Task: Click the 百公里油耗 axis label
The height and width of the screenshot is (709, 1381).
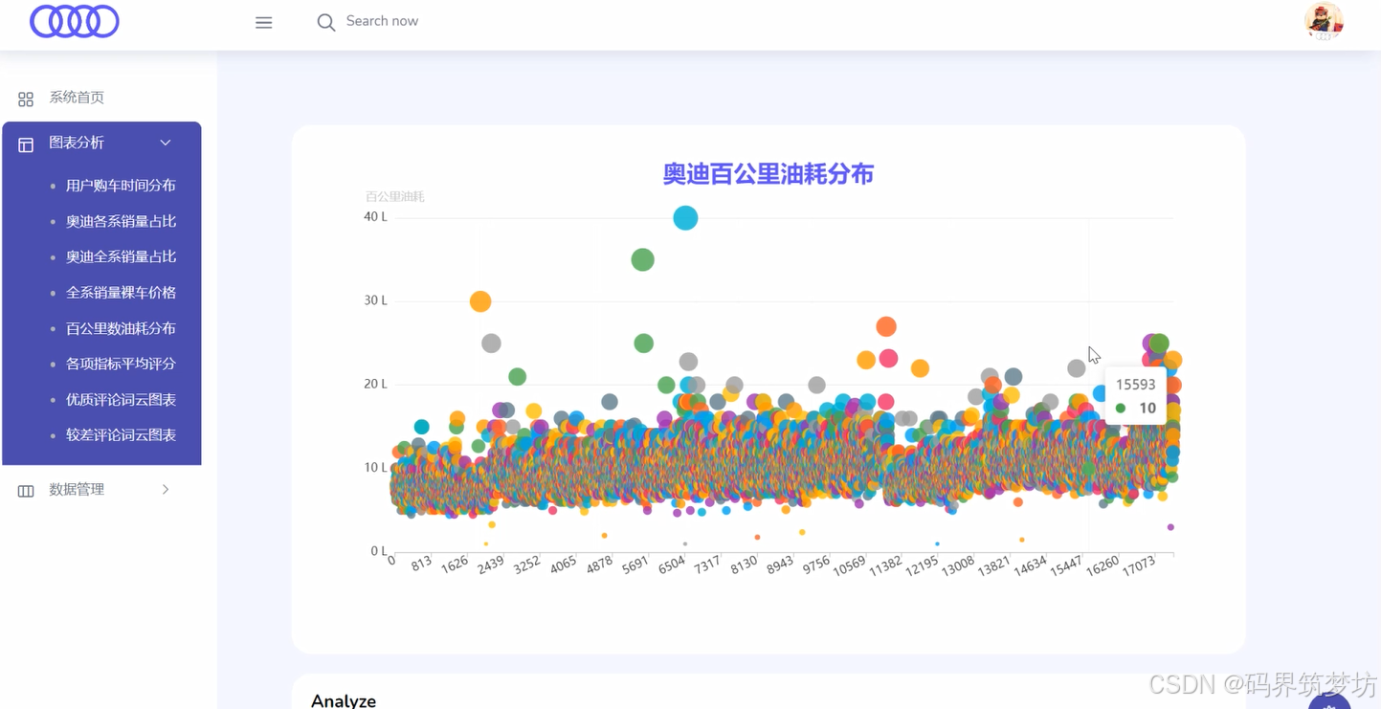Action: click(x=394, y=196)
